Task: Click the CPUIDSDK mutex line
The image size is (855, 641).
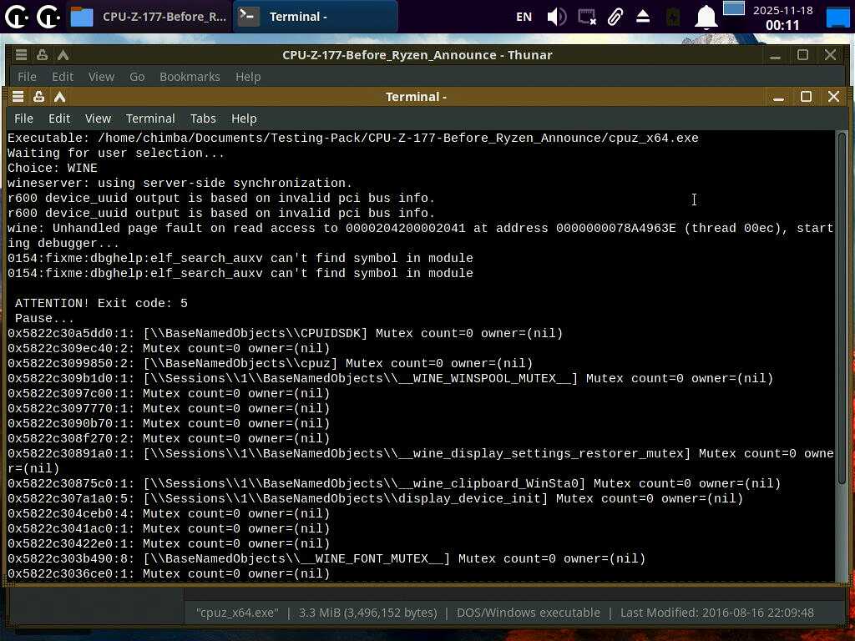Action: point(286,333)
